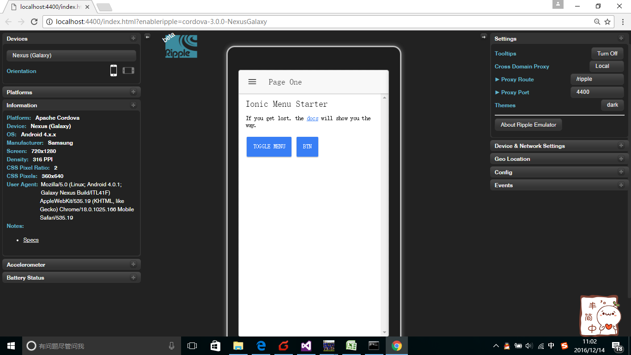The height and width of the screenshot is (355, 631).
Task: Click the Proxy Port label
Action: point(515,92)
